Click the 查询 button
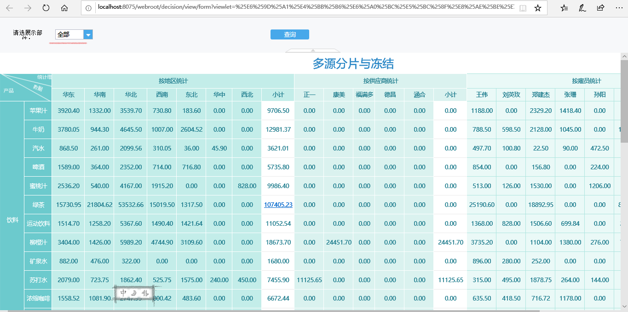 coord(290,34)
